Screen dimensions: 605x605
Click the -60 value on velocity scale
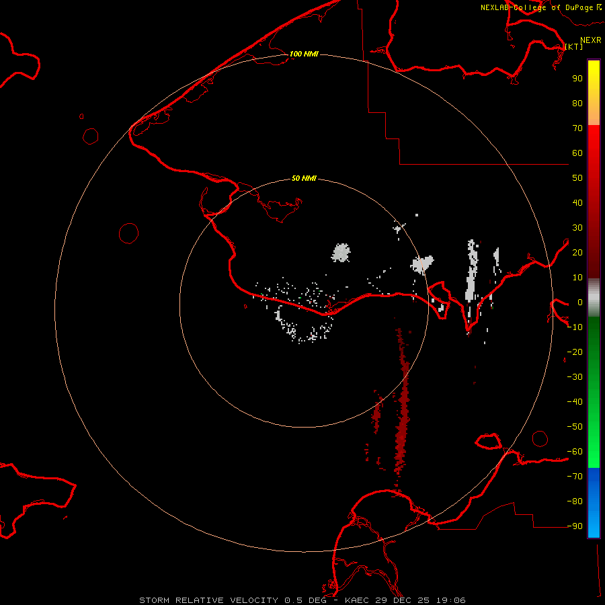pos(575,452)
